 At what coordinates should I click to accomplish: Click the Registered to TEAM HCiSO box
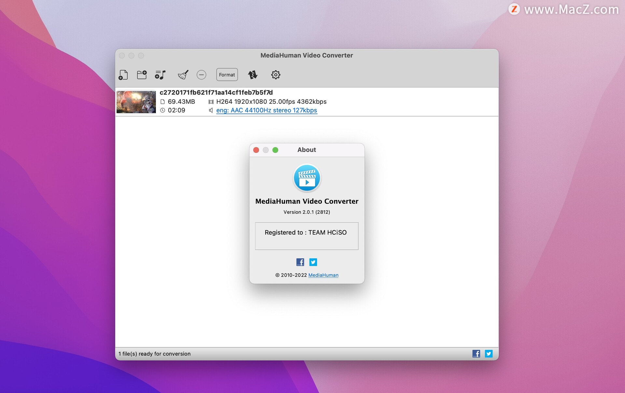pyautogui.click(x=306, y=236)
